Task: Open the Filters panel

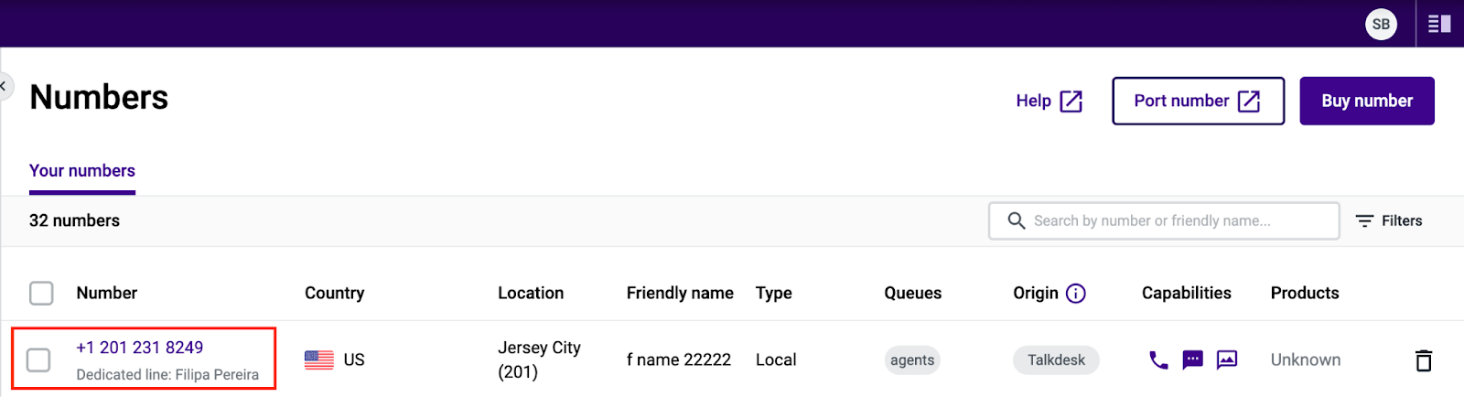Action: tap(1389, 220)
